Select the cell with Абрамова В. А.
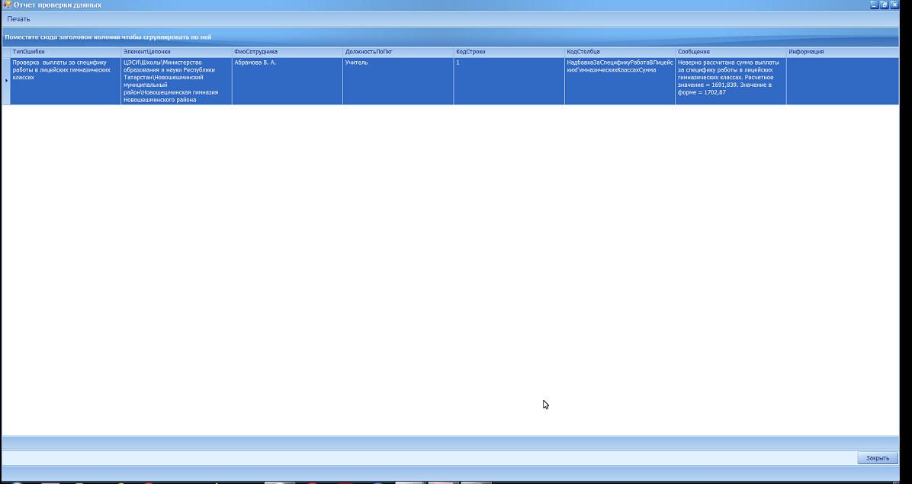Viewport: 912px width, 484px height. tap(287, 81)
